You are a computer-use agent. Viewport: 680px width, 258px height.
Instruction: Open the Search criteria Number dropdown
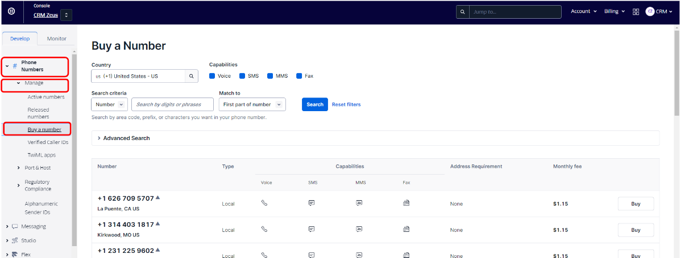109,104
